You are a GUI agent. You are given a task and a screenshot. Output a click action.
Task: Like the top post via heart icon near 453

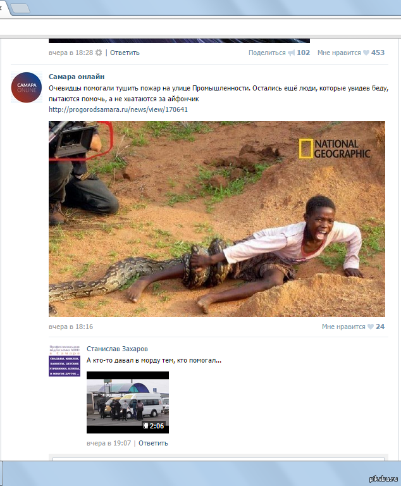(366, 53)
